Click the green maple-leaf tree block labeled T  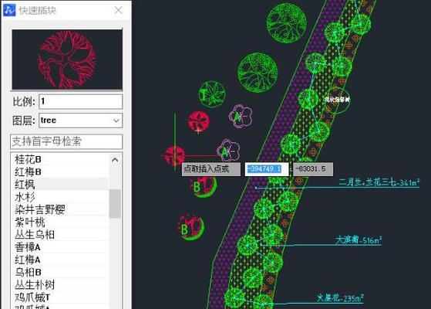click(212, 94)
